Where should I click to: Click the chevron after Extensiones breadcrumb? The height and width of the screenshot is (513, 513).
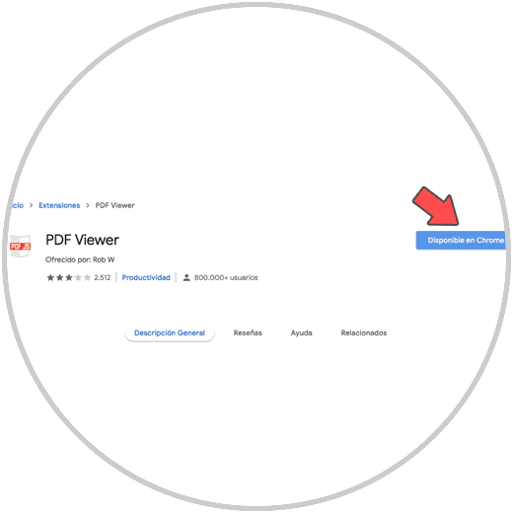click(88, 205)
